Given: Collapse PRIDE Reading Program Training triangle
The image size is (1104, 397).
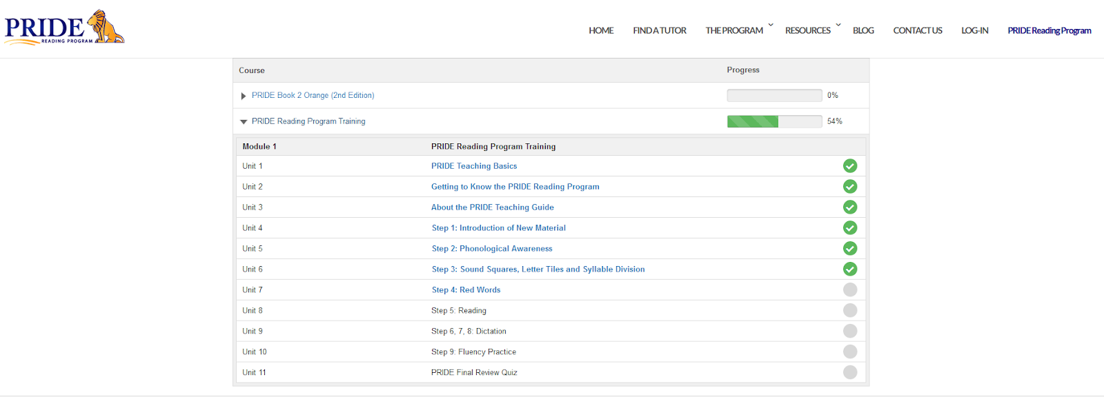Looking at the screenshot, I should 244,122.
